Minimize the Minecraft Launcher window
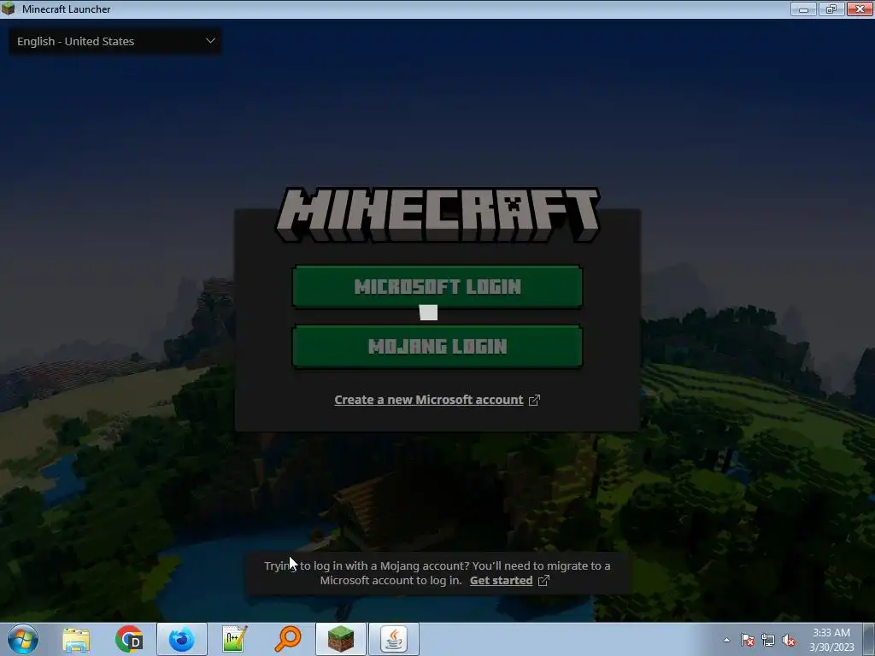 point(803,9)
